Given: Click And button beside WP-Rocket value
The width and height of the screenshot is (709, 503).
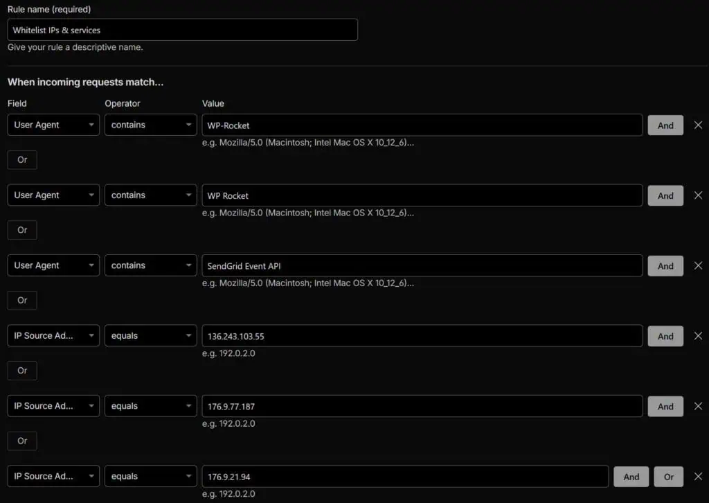Looking at the screenshot, I should 665,125.
